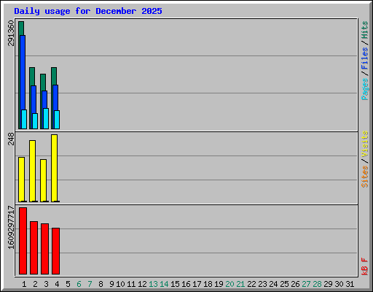Select the day 3 cyan pages bar
The height and width of the screenshot is (292, 373).
tap(46, 118)
